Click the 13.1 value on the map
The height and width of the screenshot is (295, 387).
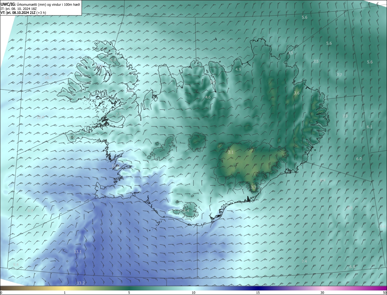[x=78, y=252]
